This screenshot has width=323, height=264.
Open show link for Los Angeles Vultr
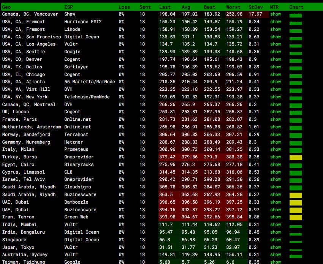pos(275,44)
